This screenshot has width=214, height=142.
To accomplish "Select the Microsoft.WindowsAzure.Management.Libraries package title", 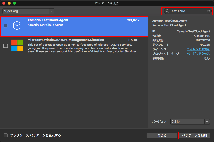I will pos(66,40).
